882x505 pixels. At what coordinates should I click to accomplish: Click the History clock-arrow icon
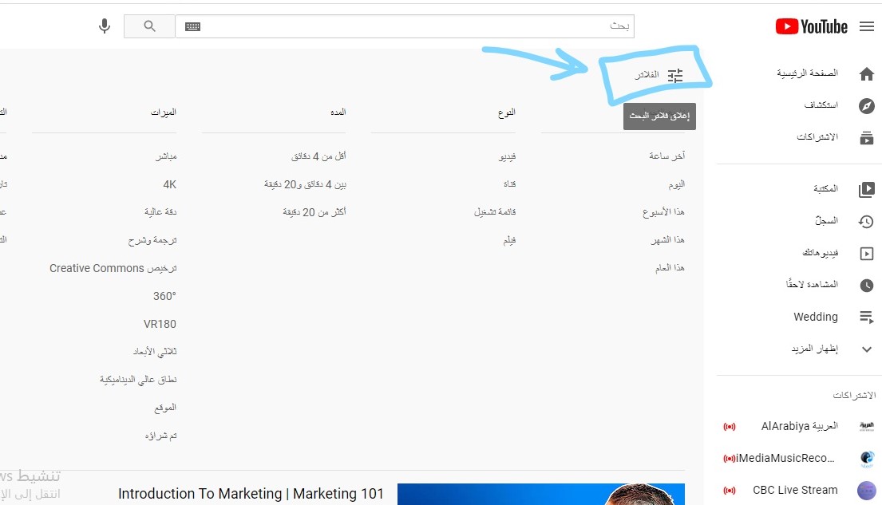click(x=866, y=222)
